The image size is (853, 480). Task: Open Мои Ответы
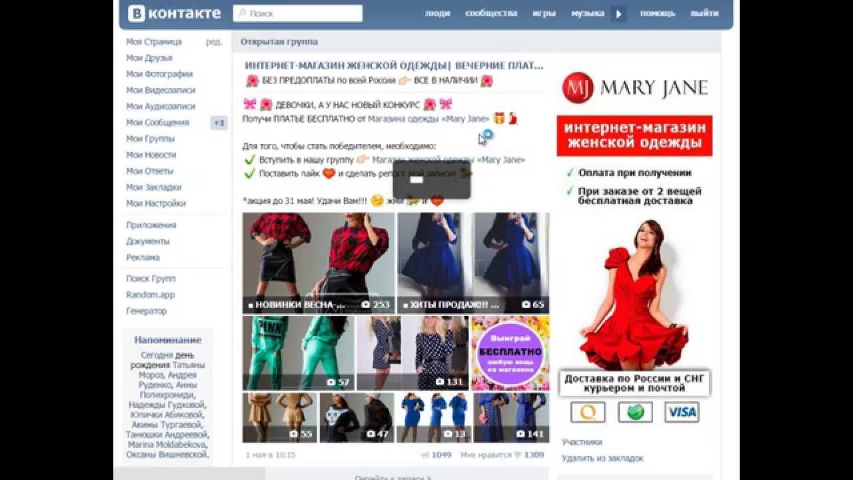click(x=150, y=171)
